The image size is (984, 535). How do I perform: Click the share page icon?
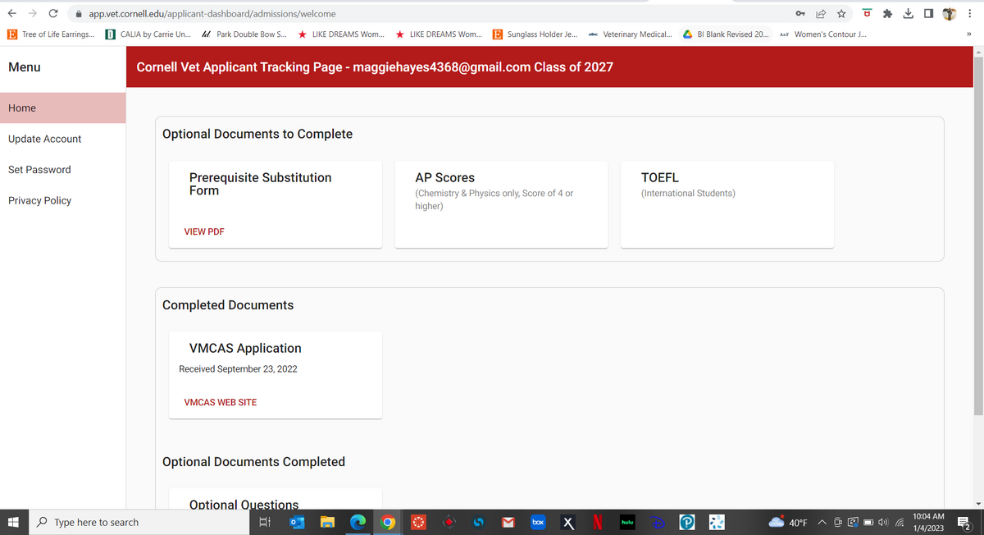821,14
